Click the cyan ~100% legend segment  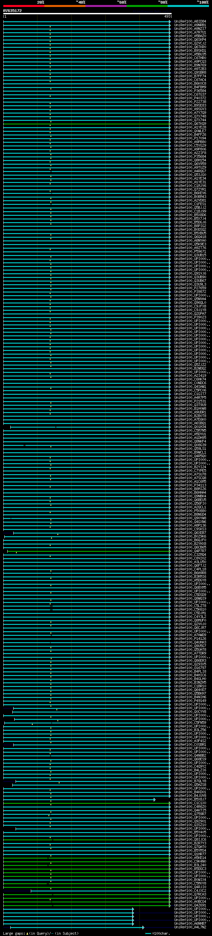(x=188, y=6)
